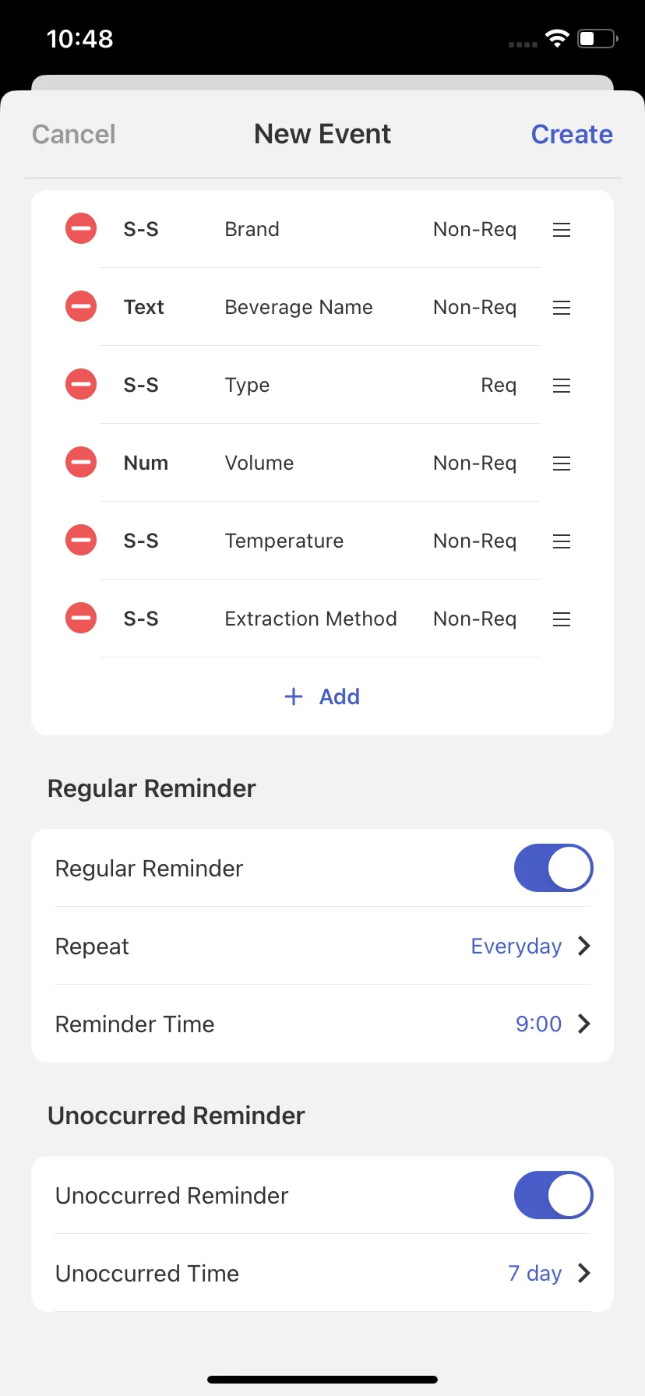The width and height of the screenshot is (645, 1396).
Task: Delete the Extraction Method row
Action: point(80,619)
